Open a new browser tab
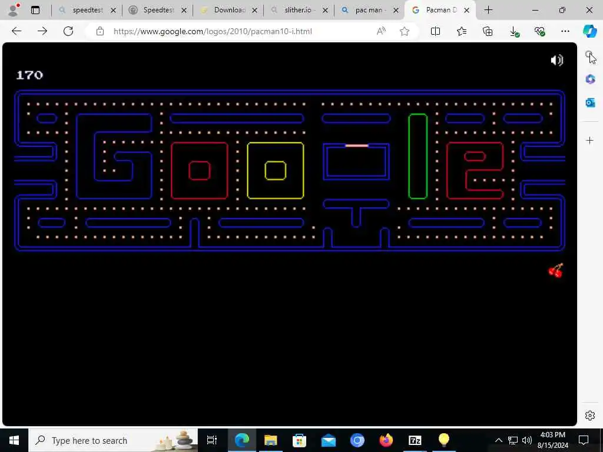This screenshot has height=452, width=603. pos(488,10)
